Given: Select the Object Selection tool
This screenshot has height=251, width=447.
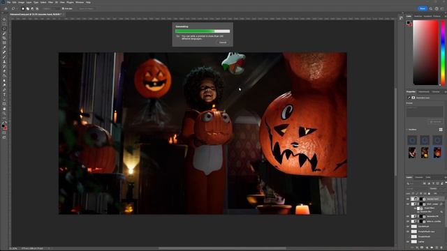Looking at the screenshot, I should click(4, 33).
